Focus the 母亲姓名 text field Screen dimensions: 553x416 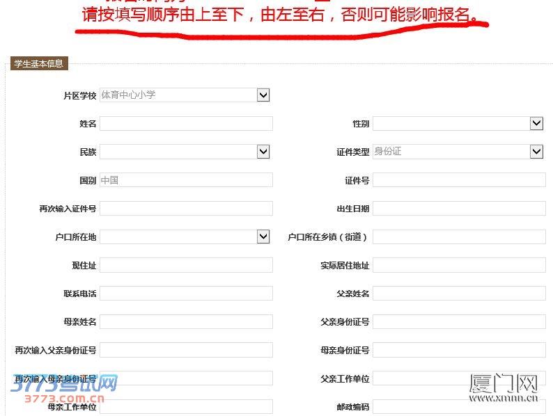click(x=186, y=322)
